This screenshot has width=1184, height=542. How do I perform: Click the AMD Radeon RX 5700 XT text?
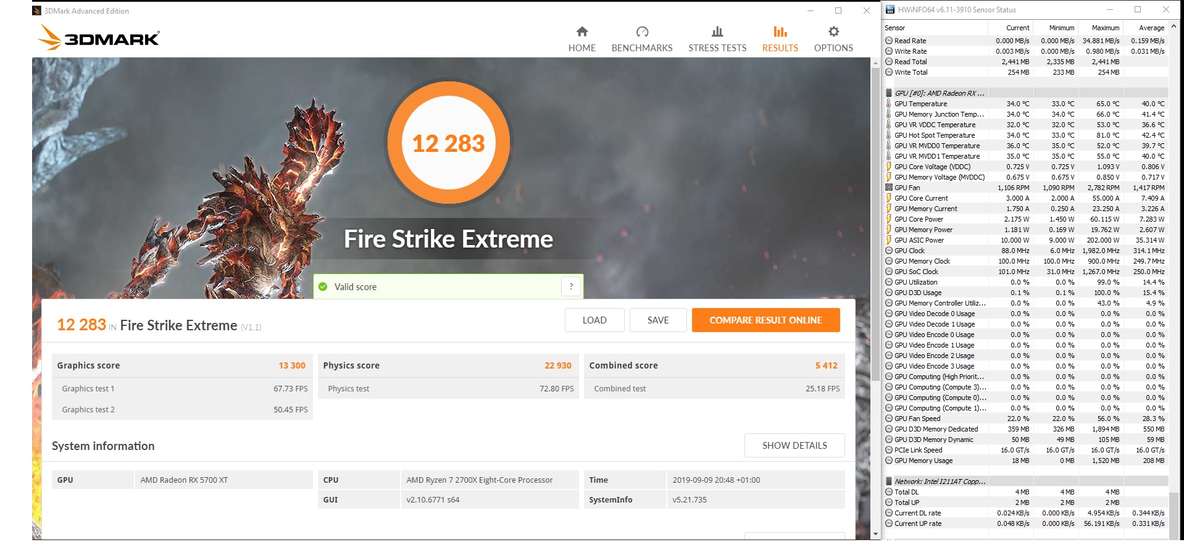184,480
